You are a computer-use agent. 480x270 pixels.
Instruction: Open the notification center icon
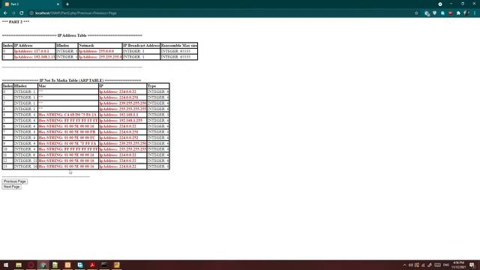coord(472,265)
